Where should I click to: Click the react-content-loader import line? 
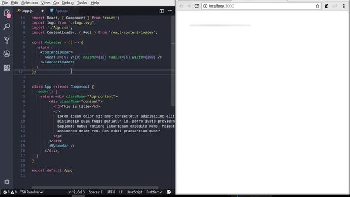tap(95, 33)
